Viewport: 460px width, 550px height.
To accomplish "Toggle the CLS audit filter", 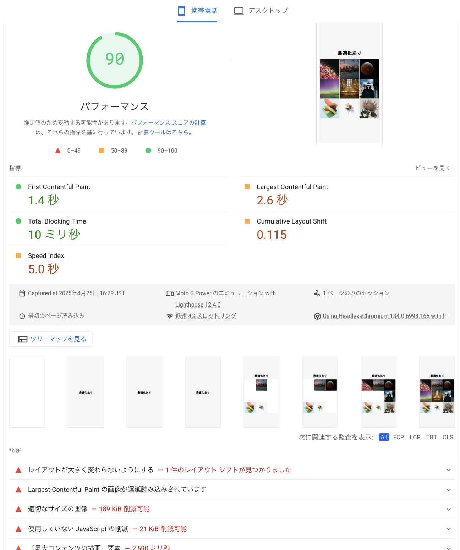I will pos(448,437).
